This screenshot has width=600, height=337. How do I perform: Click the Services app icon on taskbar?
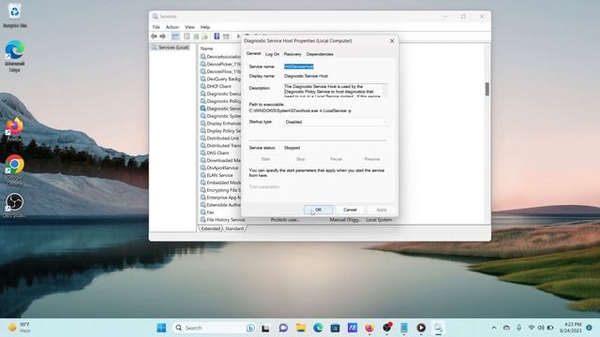(438, 328)
